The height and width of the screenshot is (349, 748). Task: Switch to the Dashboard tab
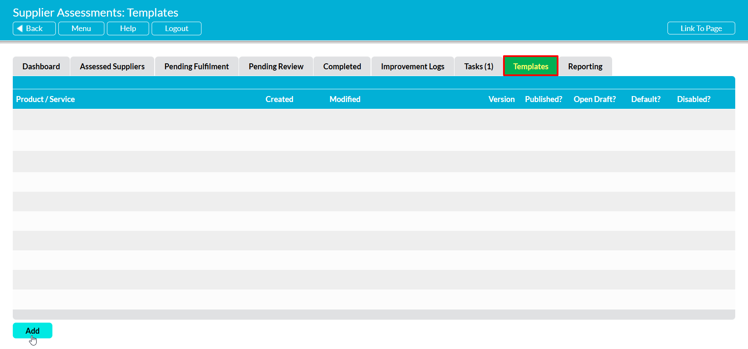[41, 66]
